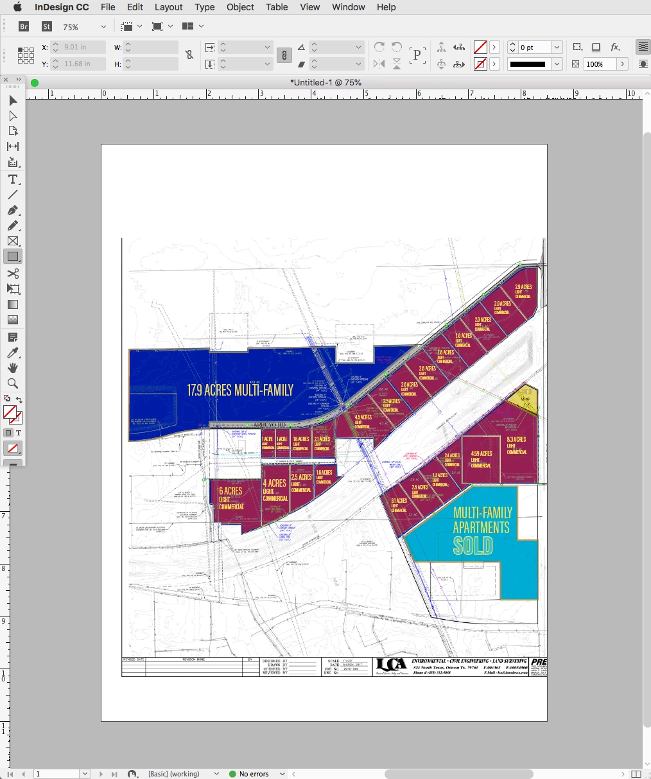Open the Object menu

[x=241, y=7]
